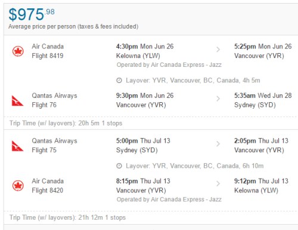
Task: Click Air Canada logo beside Flight 8420
Action: click(x=18, y=186)
